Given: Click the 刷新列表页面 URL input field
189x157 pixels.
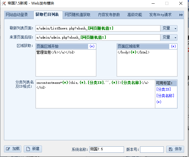Looking at the screenshot, I should 98,28.
